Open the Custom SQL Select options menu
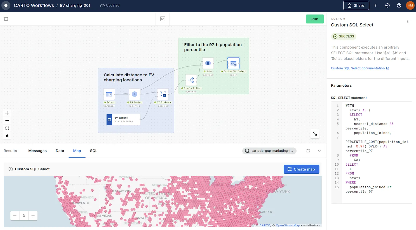 [x=408, y=22]
